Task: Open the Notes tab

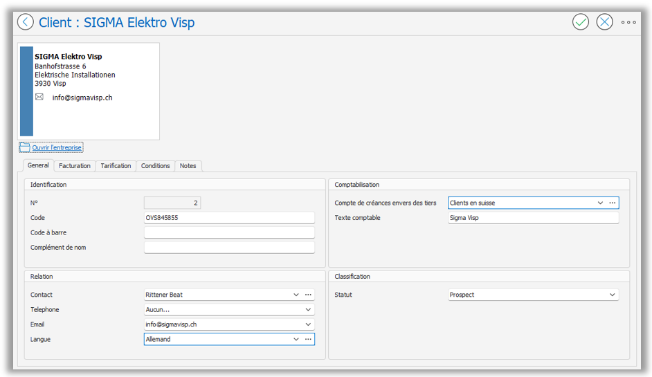Action: [188, 165]
